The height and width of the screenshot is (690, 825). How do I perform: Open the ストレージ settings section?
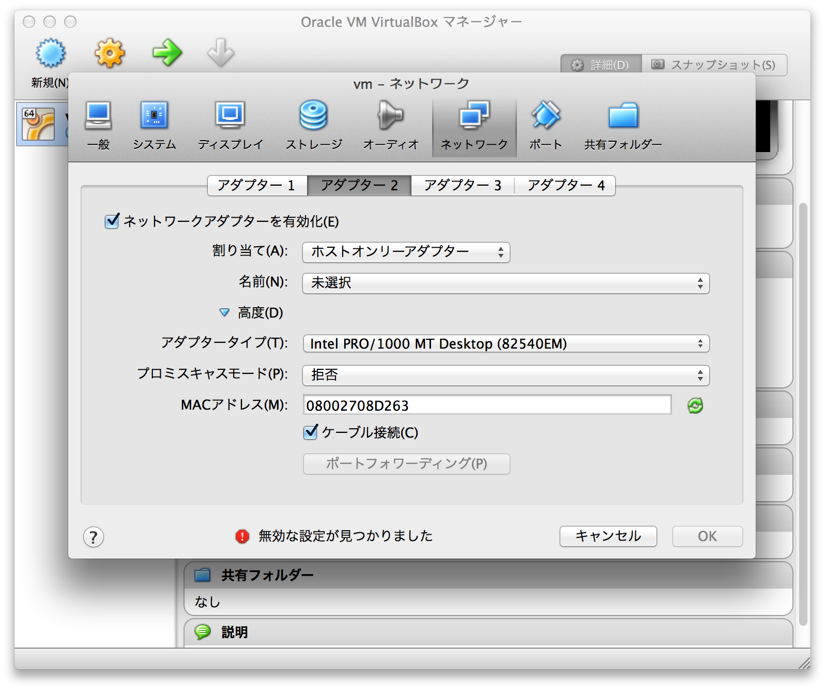click(x=314, y=126)
